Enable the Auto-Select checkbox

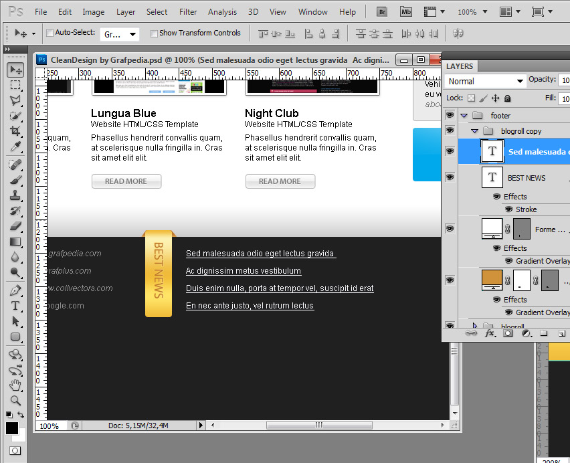click(x=50, y=33)
